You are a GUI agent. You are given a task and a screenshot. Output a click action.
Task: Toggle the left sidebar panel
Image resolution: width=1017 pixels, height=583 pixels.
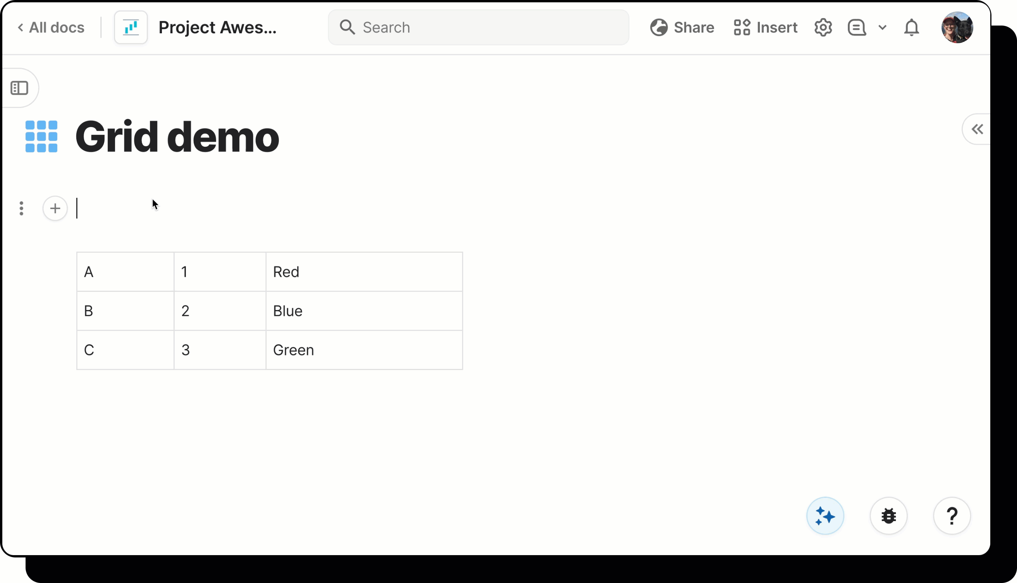19,88
